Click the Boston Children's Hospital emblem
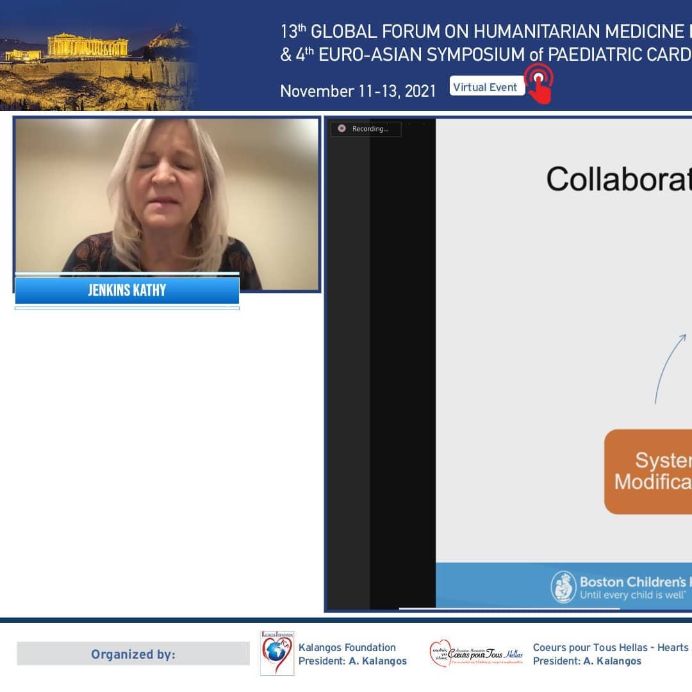Viewport: 692px width, 692px height. click(x=563, y=587)
